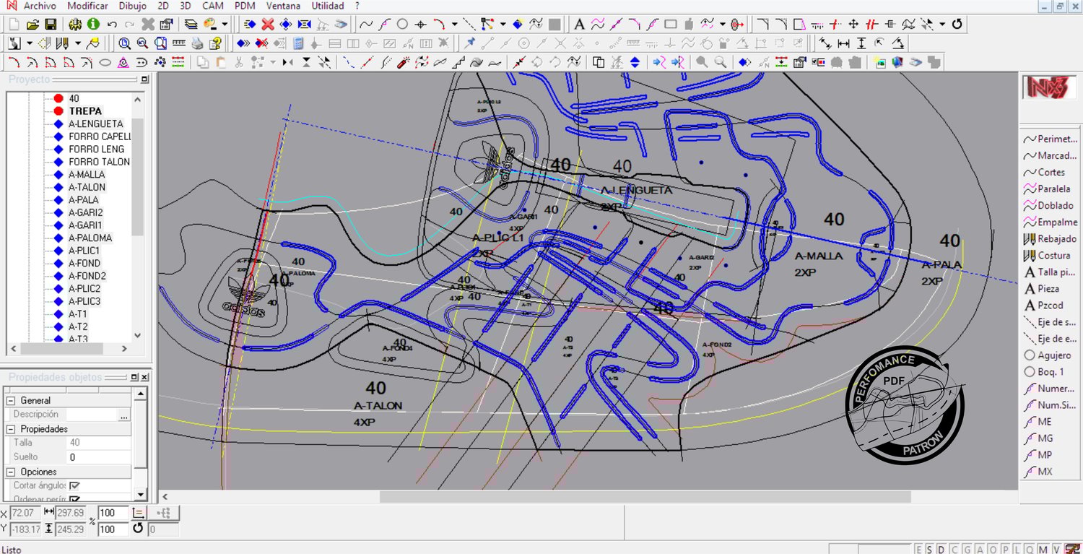The height and width of the screenshot is (554, 1083).
Task: Open the Archivo menu
Action: (x=40, y=6)
